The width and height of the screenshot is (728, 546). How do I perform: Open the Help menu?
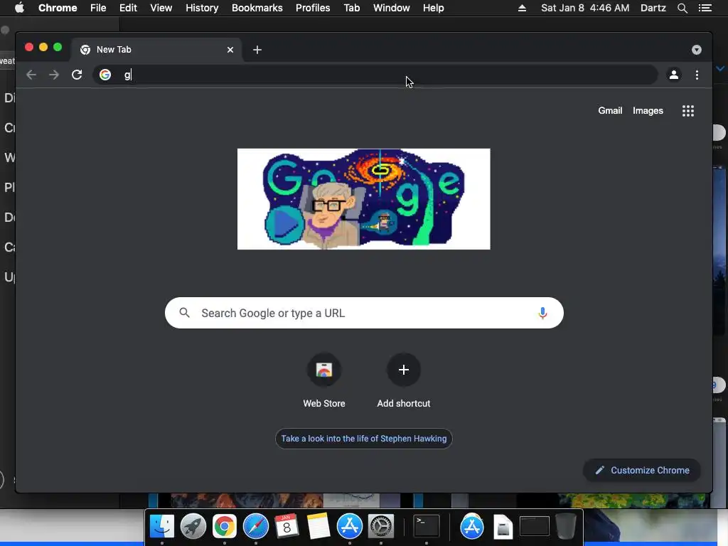pos(433,8)
